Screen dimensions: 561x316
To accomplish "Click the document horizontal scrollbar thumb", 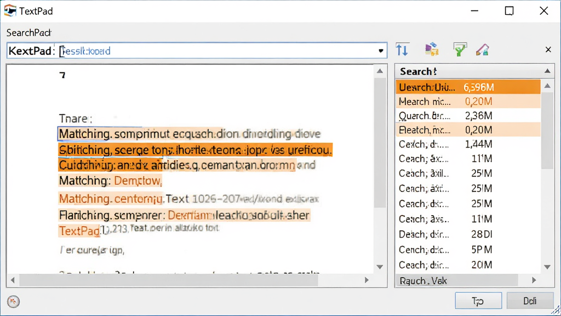I will coord(169,280).
